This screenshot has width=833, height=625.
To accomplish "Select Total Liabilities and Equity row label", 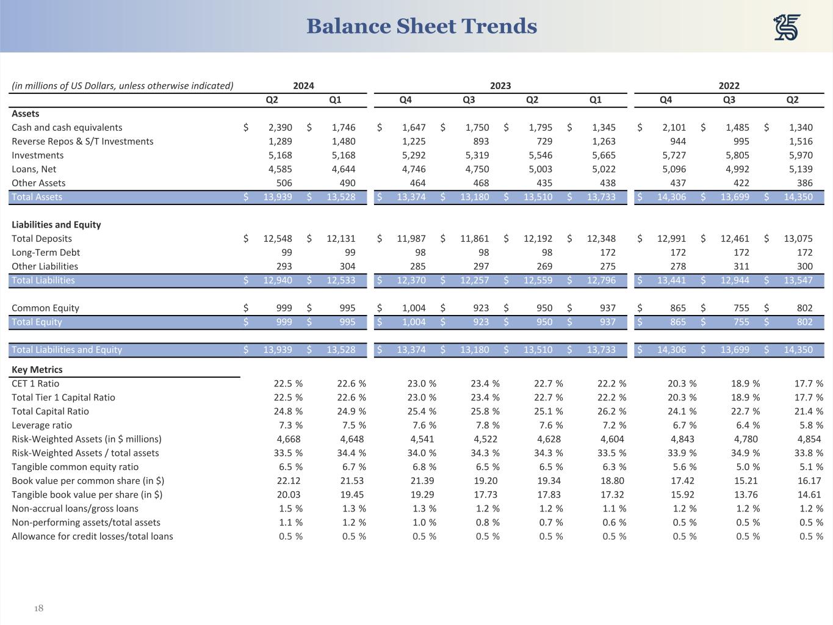I will click(67, 350).
